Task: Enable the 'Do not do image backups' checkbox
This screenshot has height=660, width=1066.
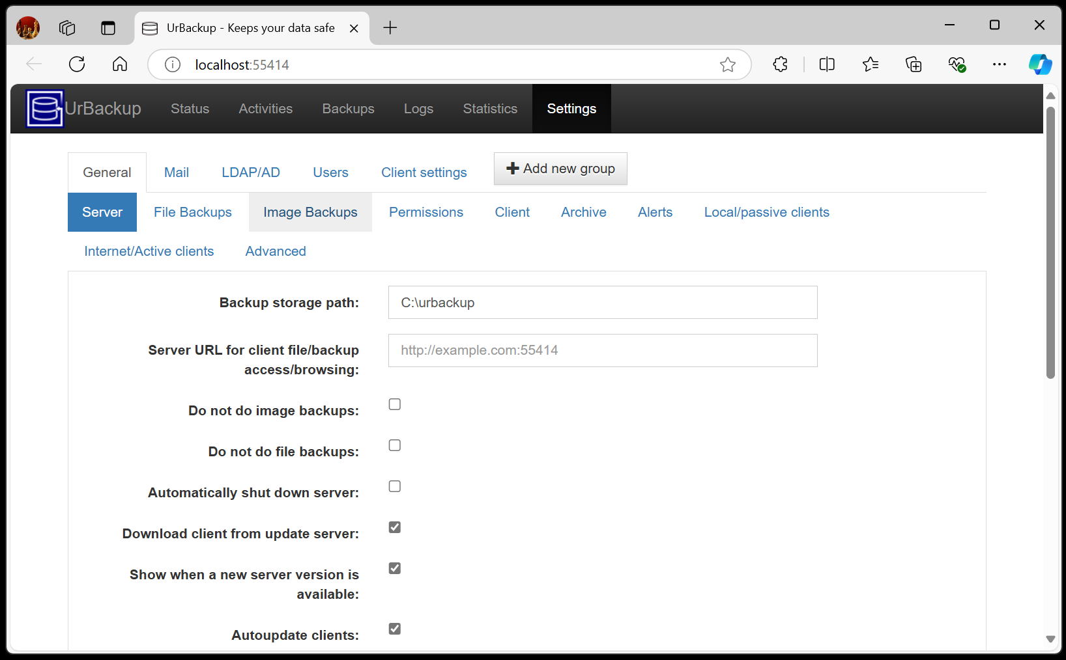Action: click(395, 404)
